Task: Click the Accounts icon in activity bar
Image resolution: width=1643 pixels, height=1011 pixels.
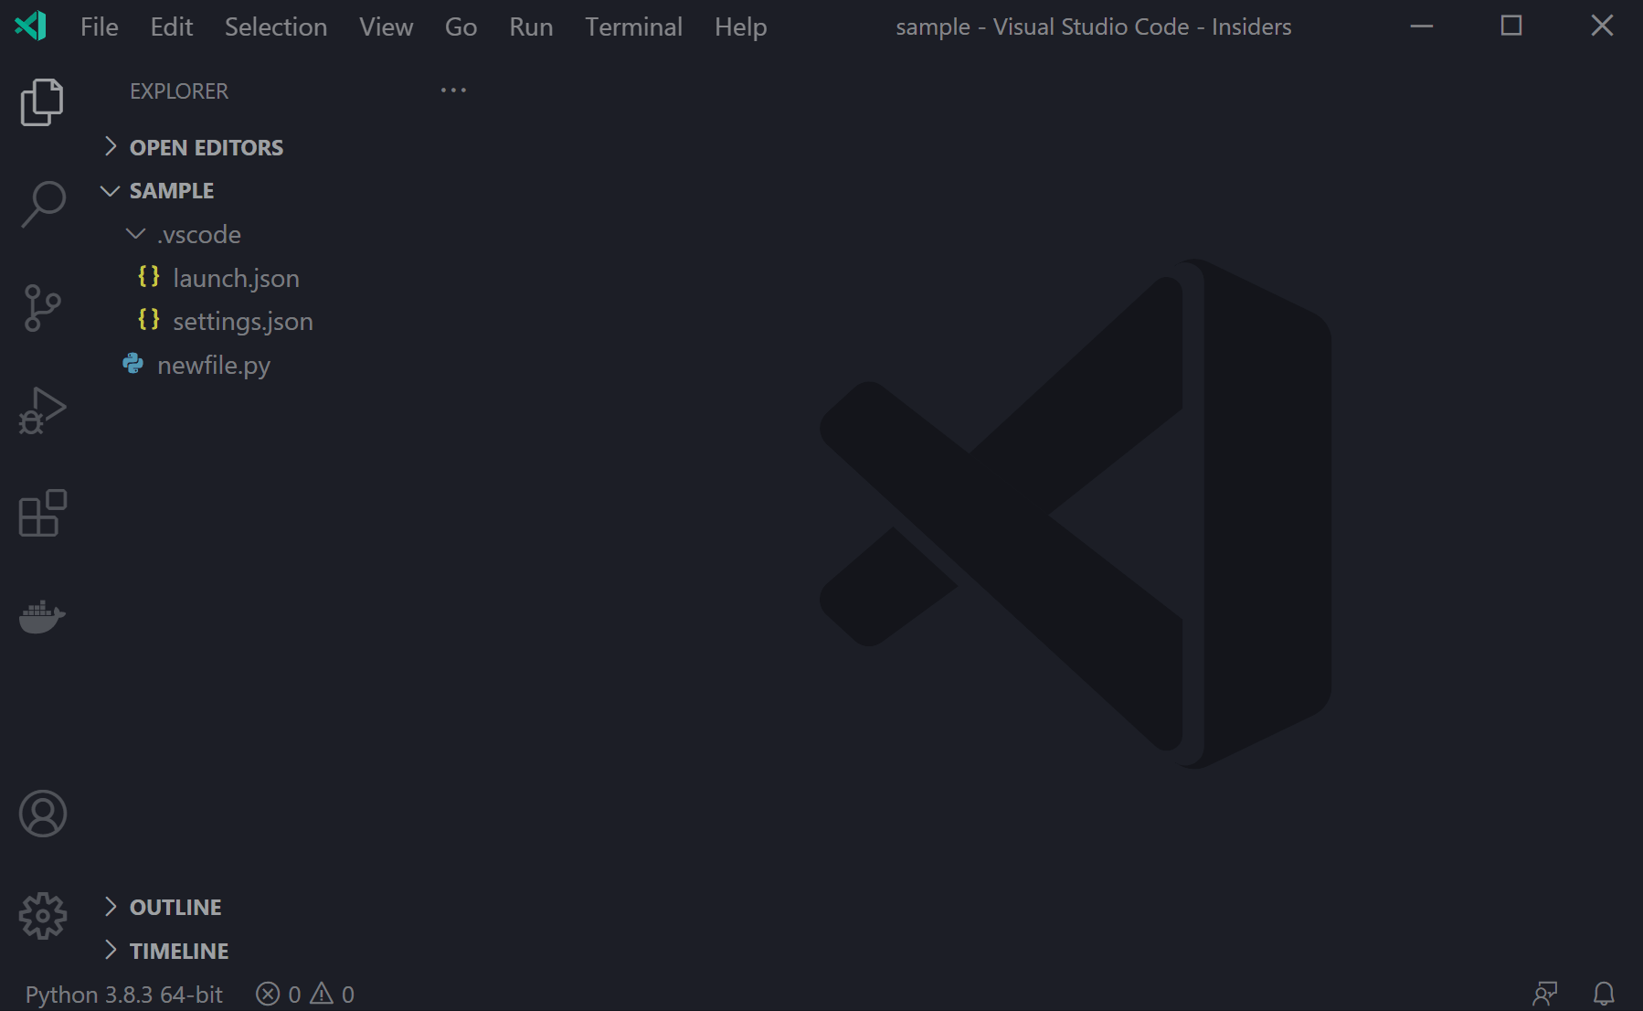Action: coord(42,813)
